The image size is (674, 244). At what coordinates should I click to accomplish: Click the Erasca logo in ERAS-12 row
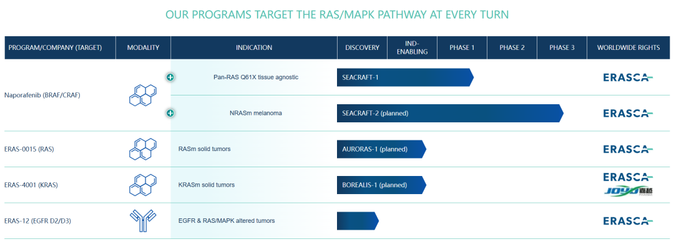[x=628, y=221]
